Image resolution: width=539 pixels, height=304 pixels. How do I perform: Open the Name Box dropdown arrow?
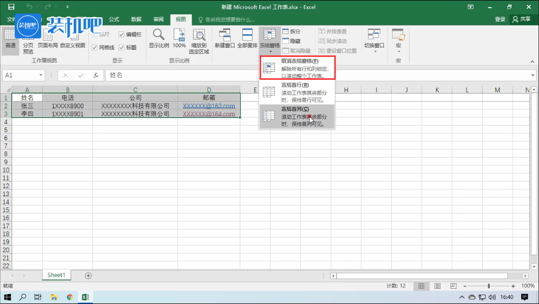tap(41, 75)
